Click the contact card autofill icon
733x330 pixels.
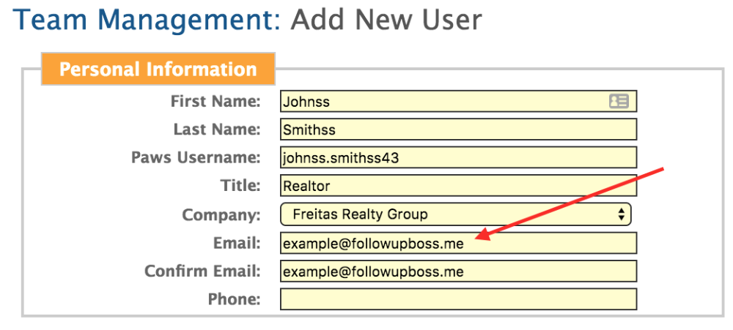[619, 101]
